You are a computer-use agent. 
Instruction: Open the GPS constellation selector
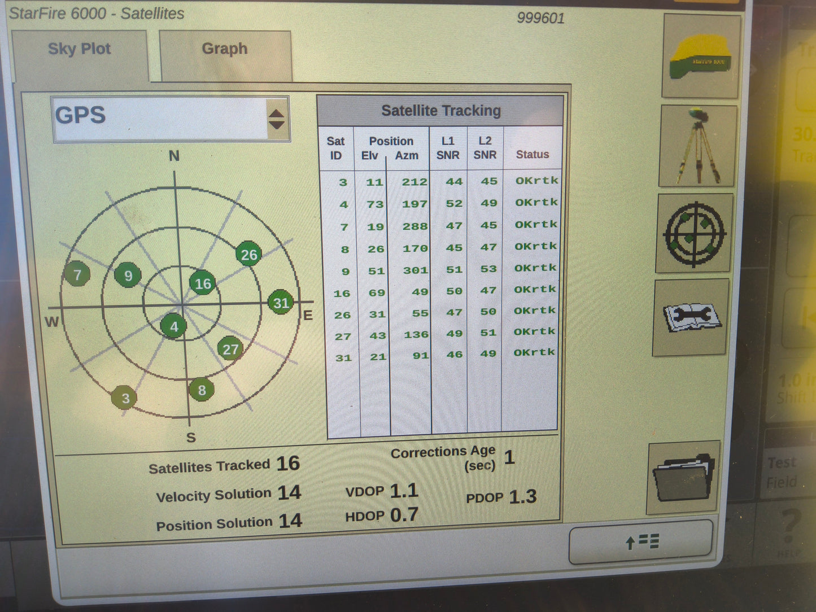tap(158, 116)
